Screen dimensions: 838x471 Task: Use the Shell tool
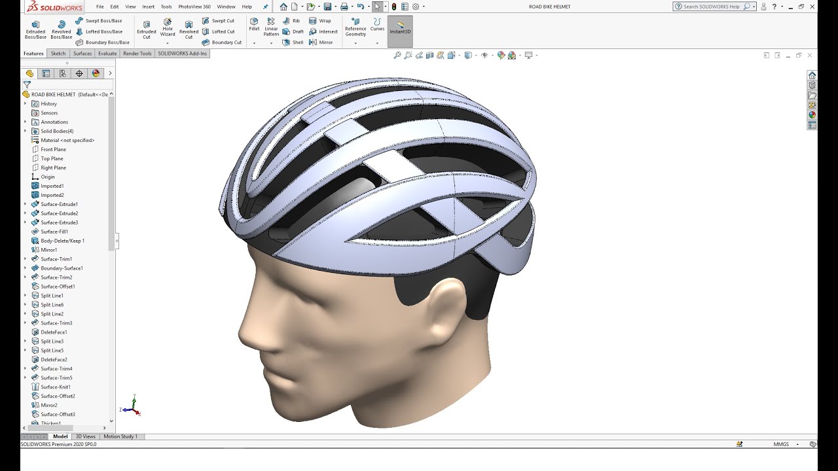(x=293, y=43)
